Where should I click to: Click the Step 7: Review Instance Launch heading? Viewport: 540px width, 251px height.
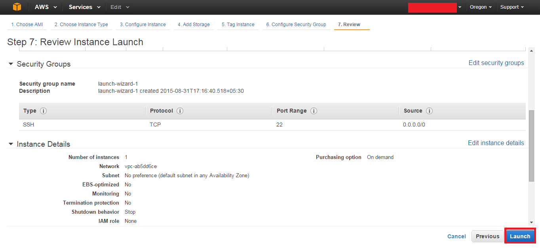tap(75, 42)
